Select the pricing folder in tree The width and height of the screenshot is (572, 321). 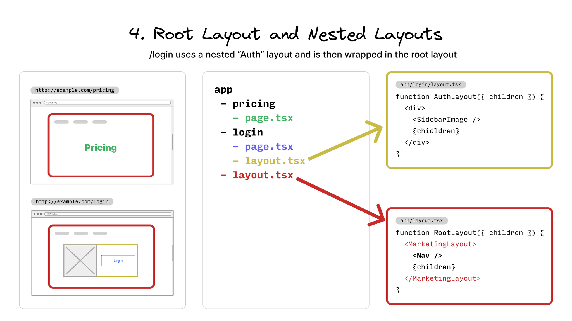coord(254,104)
